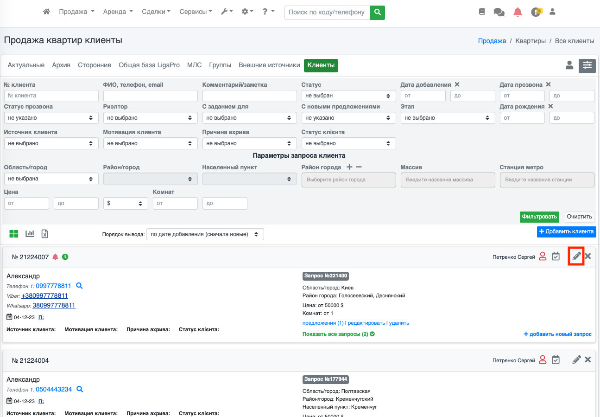Expand the Статус прозвона dropdown

tap(51, 118)
